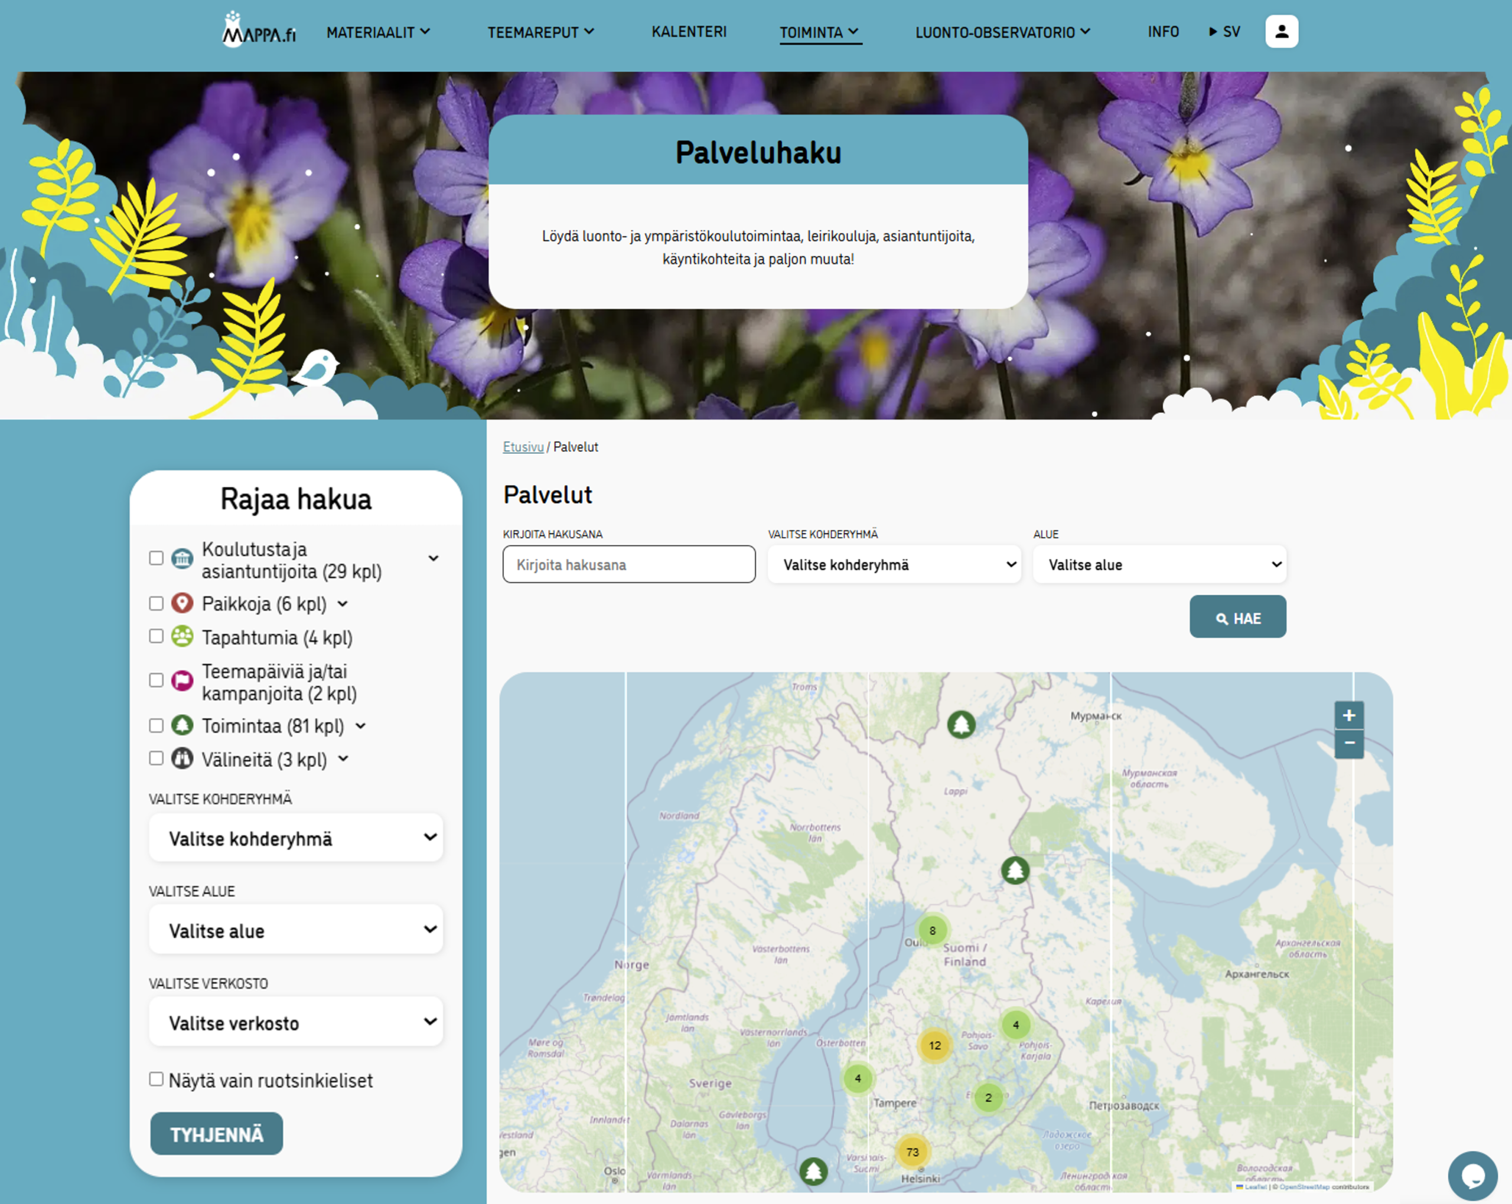Click the Etusivu breadcrumb link
Image resolution: width=1512 pixels, height=1204 pixels.
[523, 447]
